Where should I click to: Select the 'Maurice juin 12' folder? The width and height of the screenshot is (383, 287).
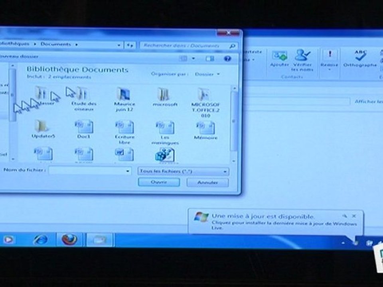[x=124, y=94]
